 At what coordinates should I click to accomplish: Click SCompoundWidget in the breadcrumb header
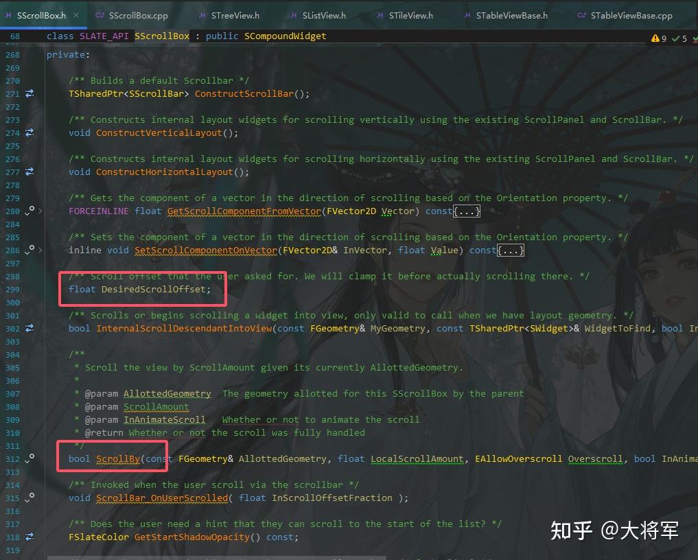click(279, 36)
